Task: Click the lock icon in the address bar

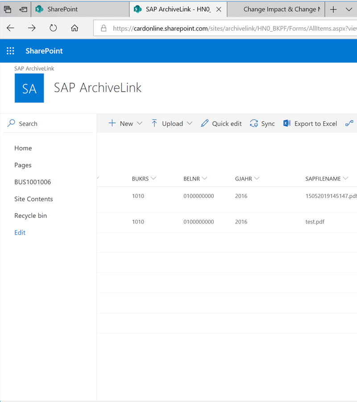Action: point(104,28)
